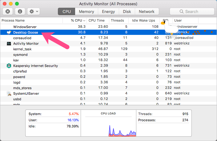Select the usbd process row
Screen dimensions: 217x141
coord(108,99)
